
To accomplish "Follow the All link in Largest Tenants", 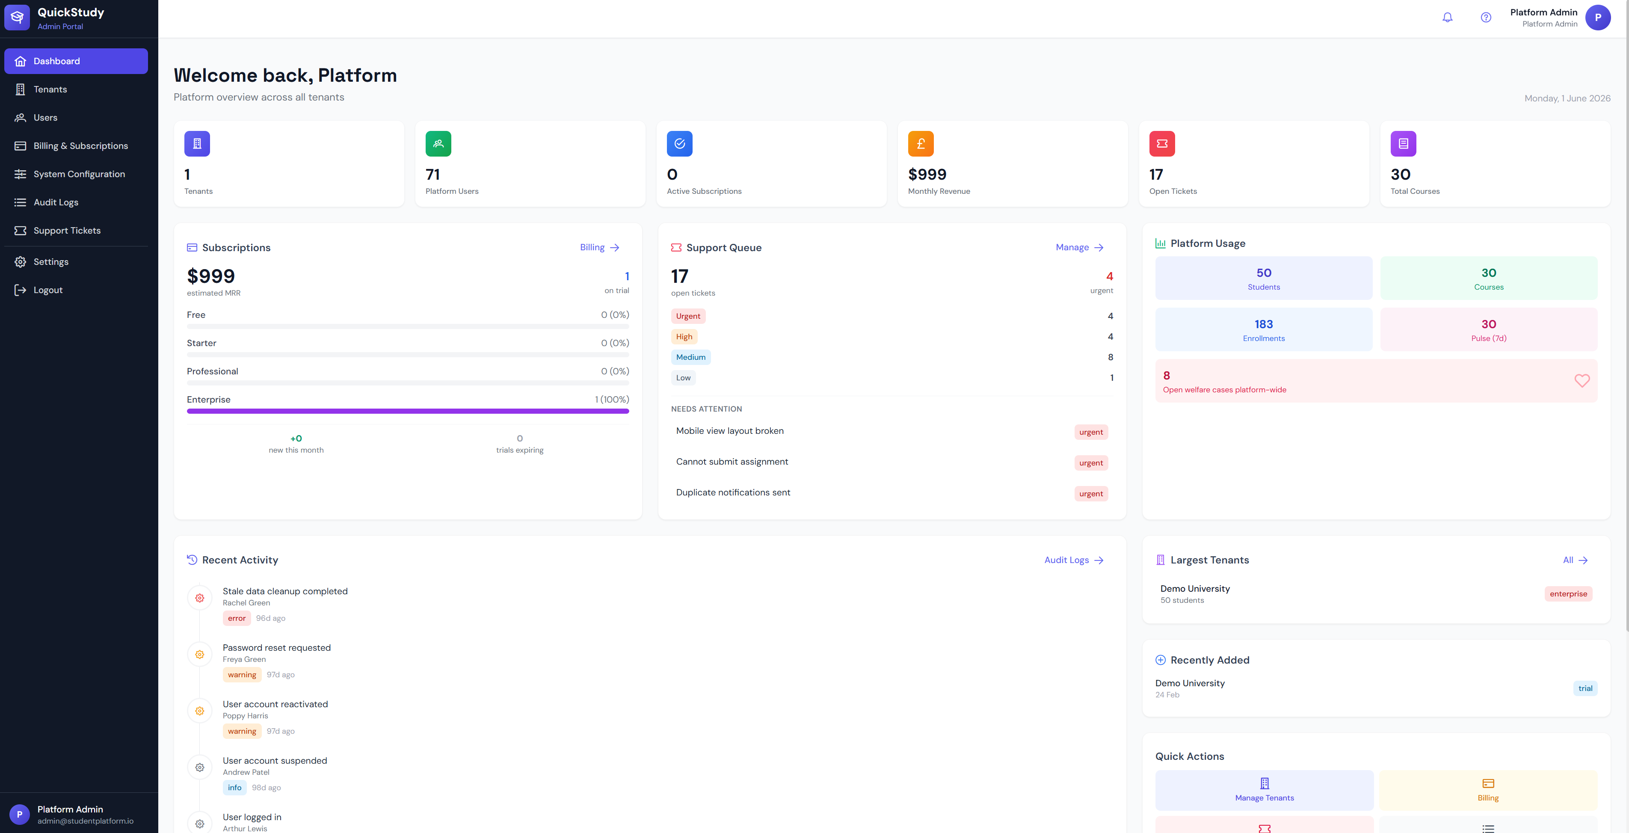I will point(1575,560).
